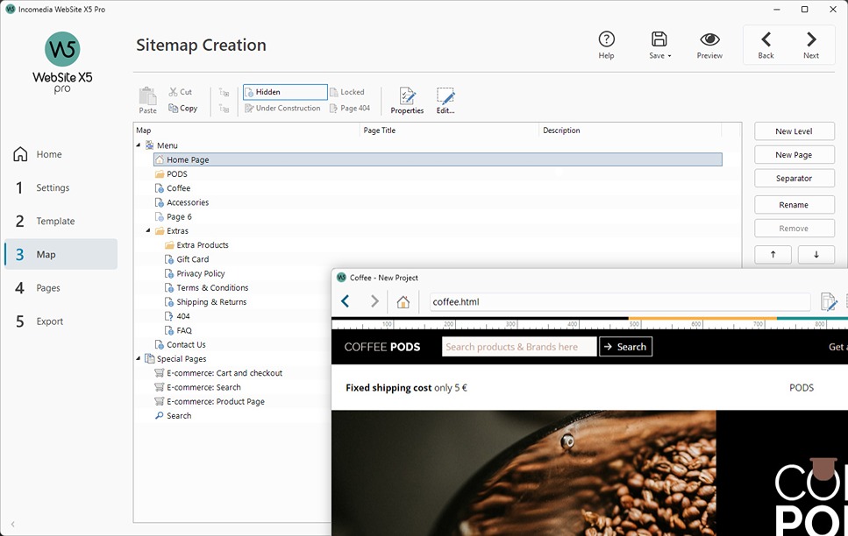Screen dimensions: 848x536
Task: Click the Edit... icon in the toolbar
Action: coord(444,99)
